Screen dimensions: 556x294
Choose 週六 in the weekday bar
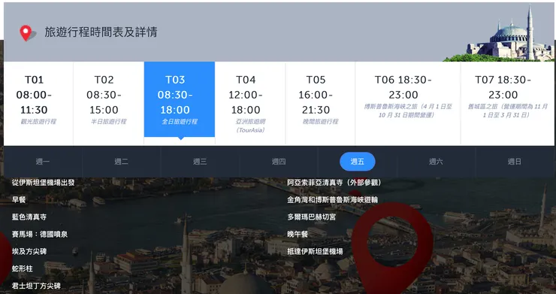[436, 162]
